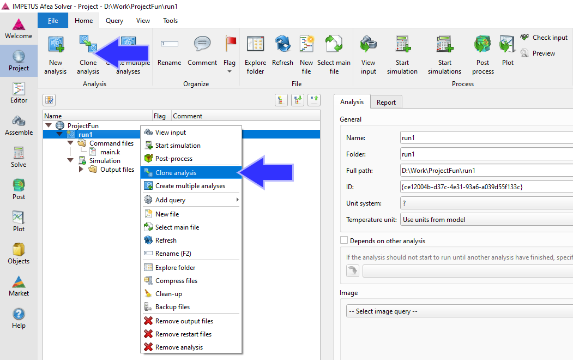Expand the Output files folder
The height and width of the screenshot is (361, 573).
coord(81,169)
